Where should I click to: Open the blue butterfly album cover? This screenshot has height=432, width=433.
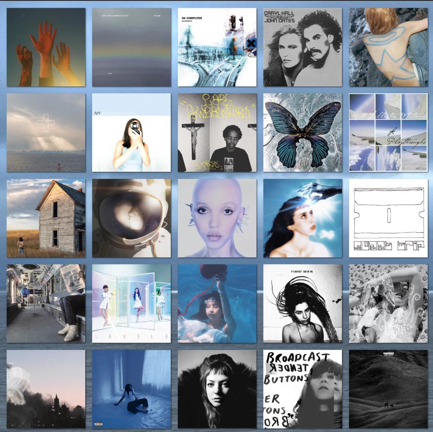(302, 132)
